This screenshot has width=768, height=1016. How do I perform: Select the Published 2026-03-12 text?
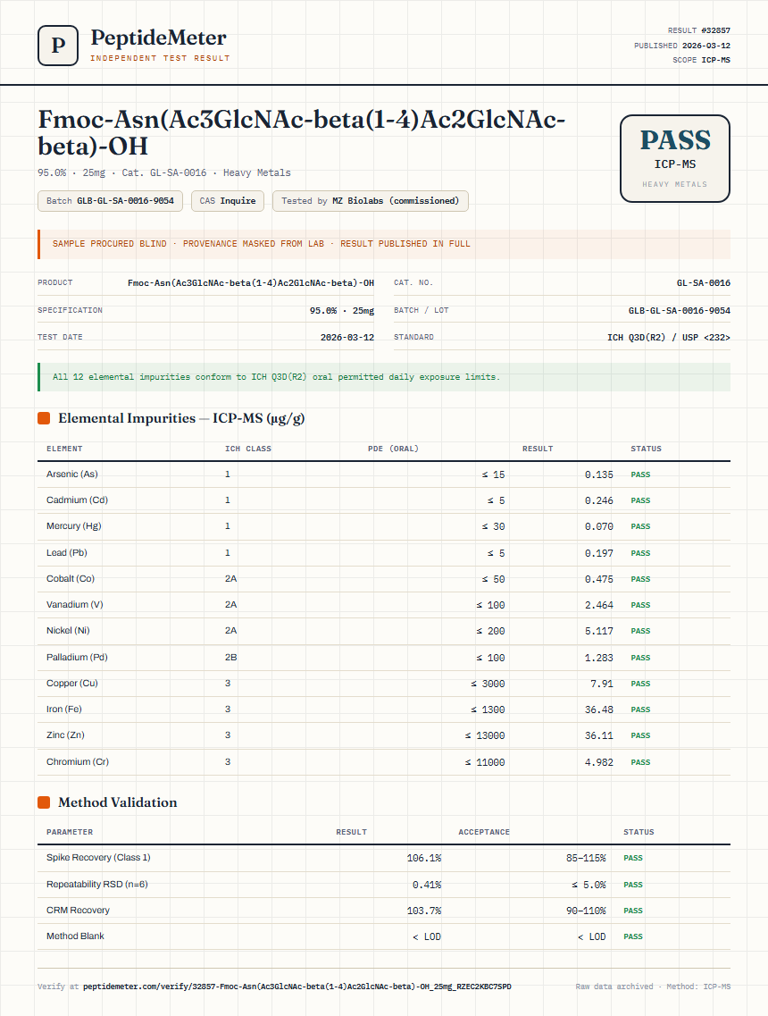tap(682, 46)
